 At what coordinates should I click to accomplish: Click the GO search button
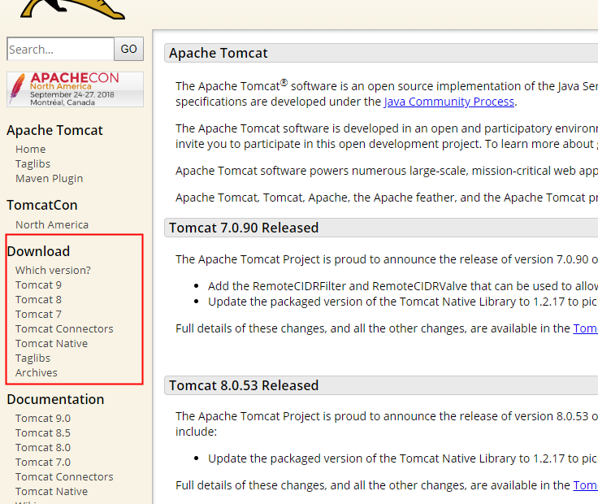[x=129, y=49]
